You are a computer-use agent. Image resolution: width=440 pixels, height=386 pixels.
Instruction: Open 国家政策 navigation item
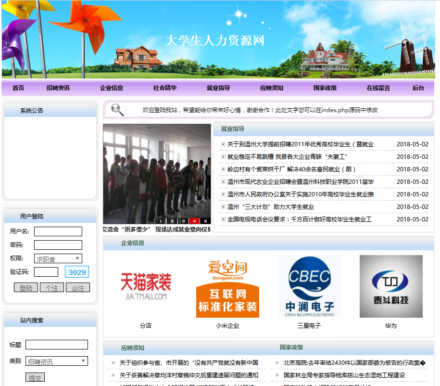point(325,88)
